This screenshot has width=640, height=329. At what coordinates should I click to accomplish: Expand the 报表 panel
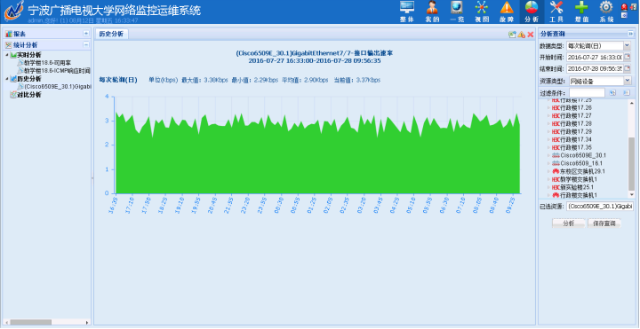[85, 34]
